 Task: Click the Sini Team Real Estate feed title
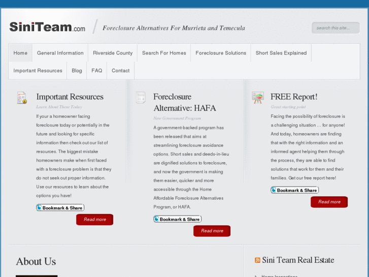[x=298, y=260]
